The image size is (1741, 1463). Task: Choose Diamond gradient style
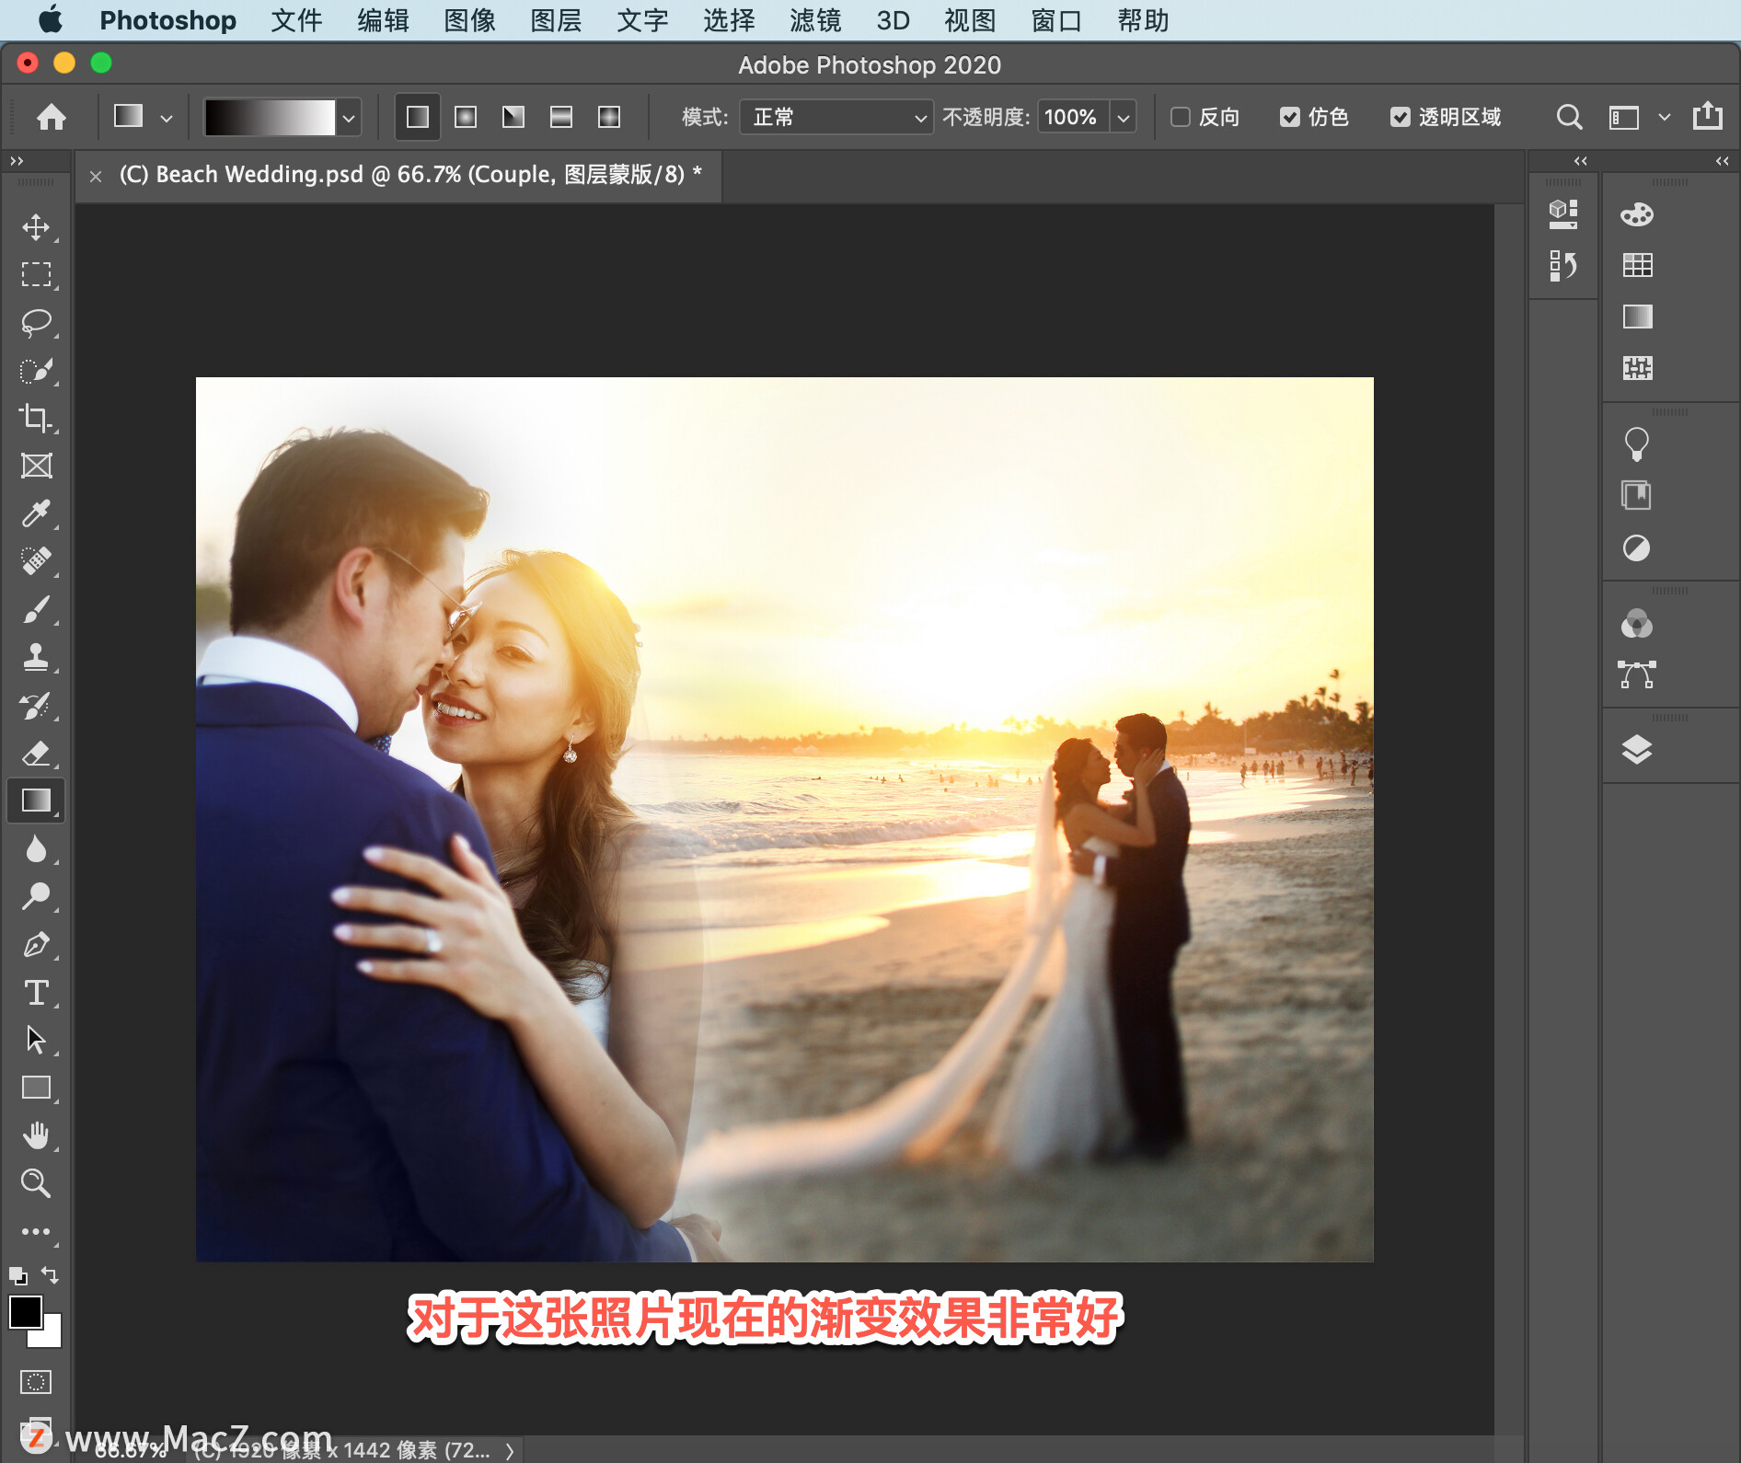(609, 117)
